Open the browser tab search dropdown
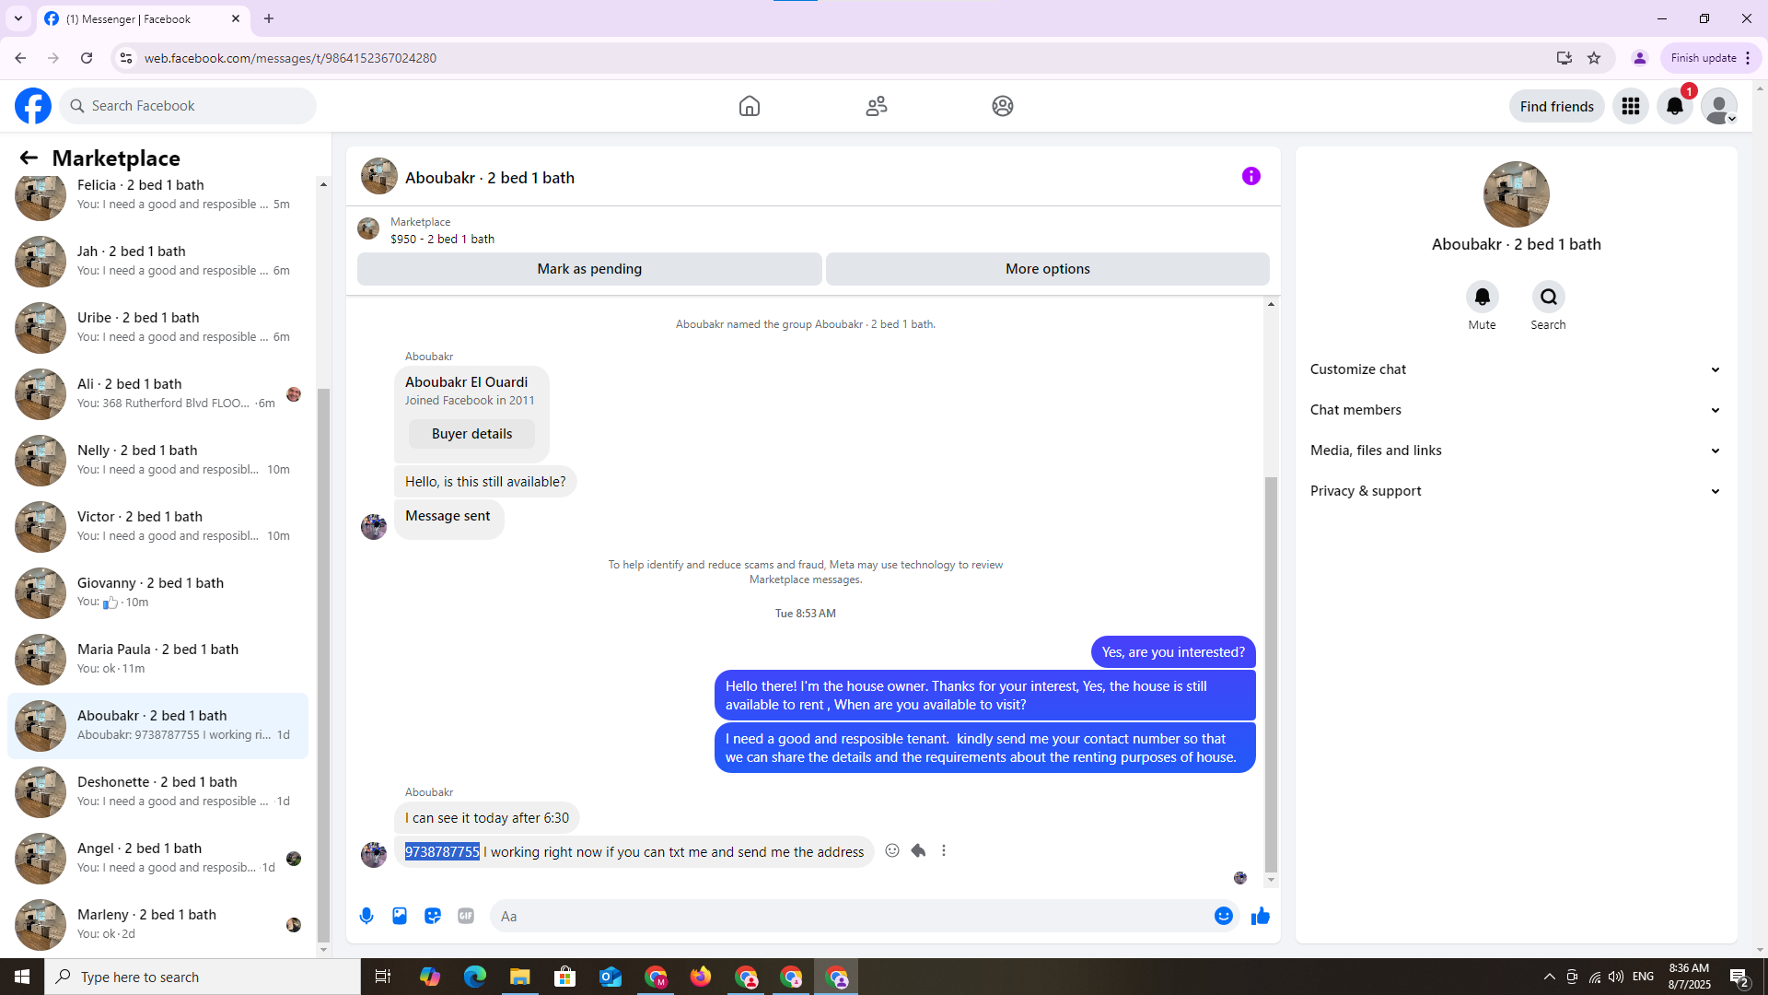 tap(18, 18)
